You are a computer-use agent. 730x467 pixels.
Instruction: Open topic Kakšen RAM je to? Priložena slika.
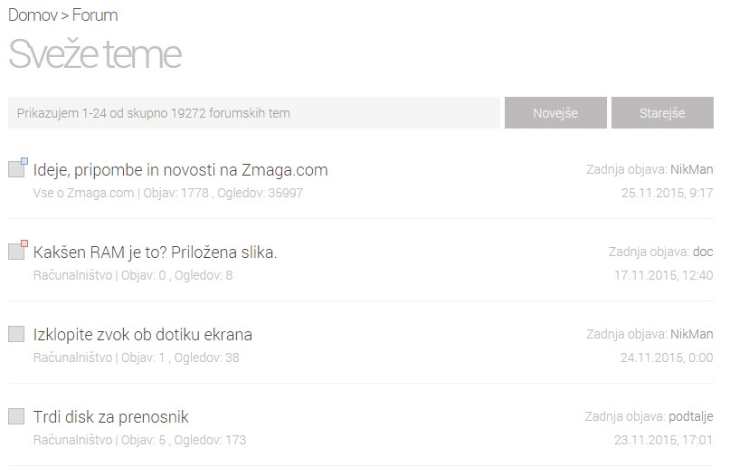[x=155, y=253]
